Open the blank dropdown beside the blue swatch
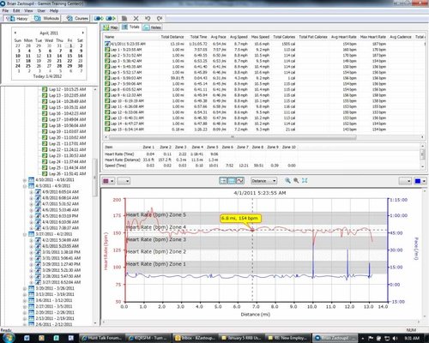The height and width of the screenshot is (343, 429). (x=405, y=181)
